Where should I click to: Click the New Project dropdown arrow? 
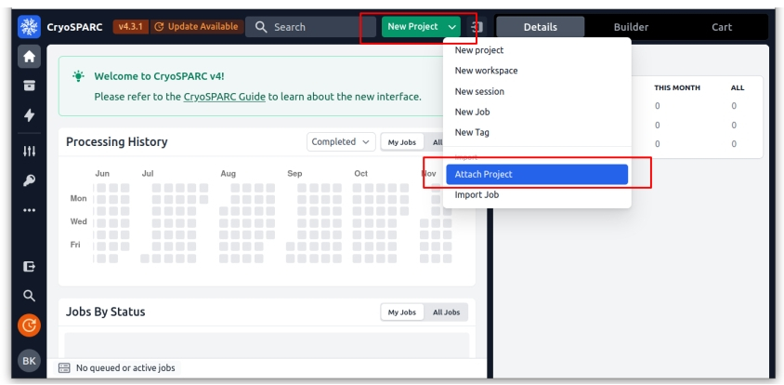click(x=452, y=27)
